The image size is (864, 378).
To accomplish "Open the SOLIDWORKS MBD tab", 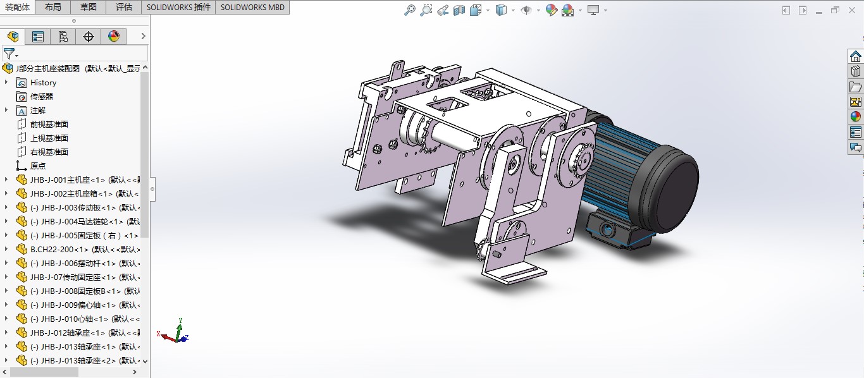I will coord(253,7).
